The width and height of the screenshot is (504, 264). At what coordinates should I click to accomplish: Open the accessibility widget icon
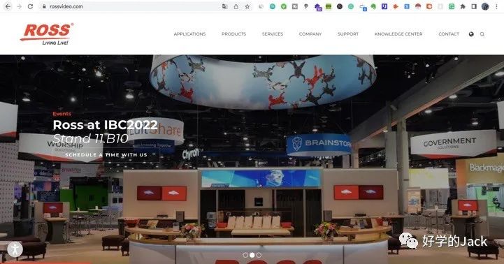pyautogui.click(x=15, y=249)
